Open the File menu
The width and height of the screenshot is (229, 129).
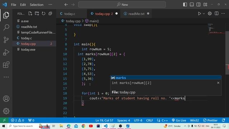[x=14, y=5]
